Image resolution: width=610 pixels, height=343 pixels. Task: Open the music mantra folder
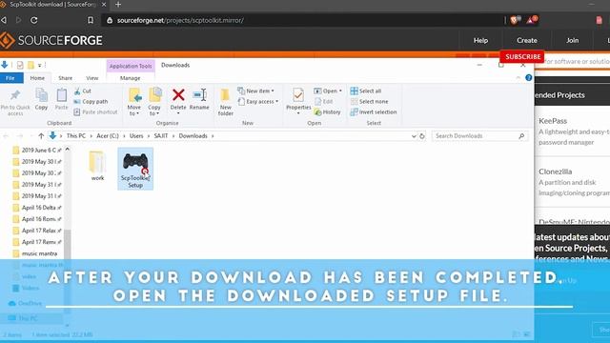[35, 253]
